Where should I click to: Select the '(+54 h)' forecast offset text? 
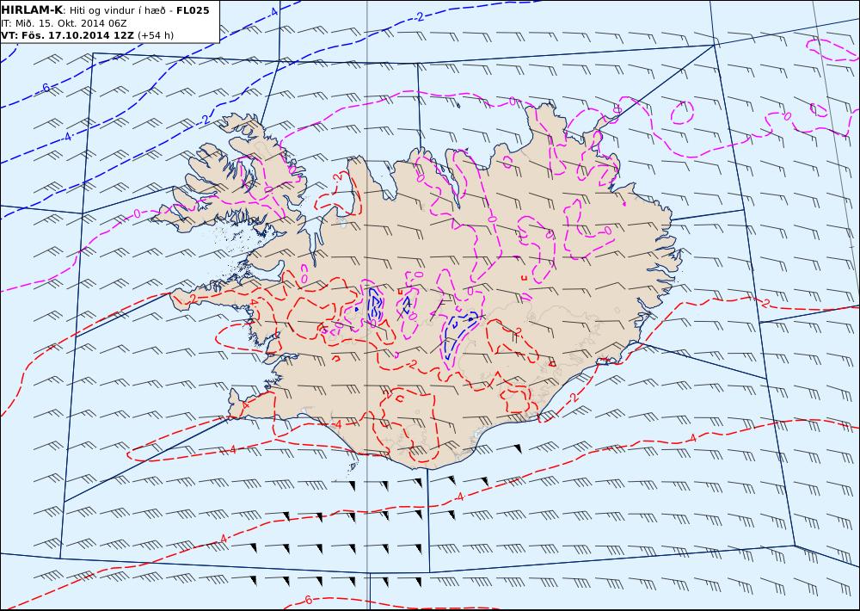(155, 35)
